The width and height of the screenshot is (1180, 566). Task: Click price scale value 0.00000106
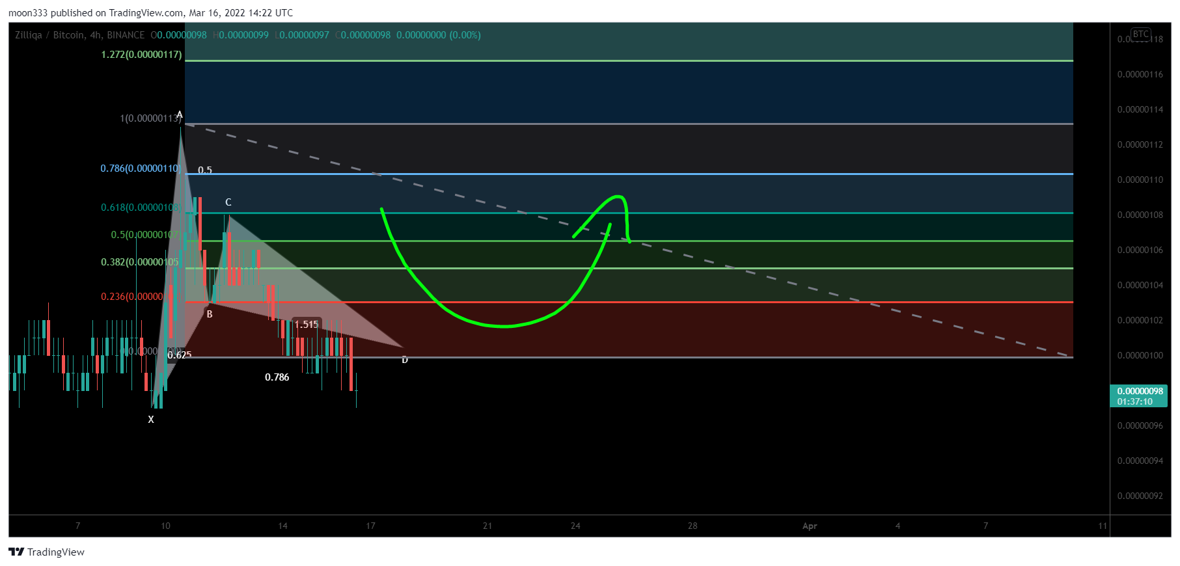coord(1140,250)
